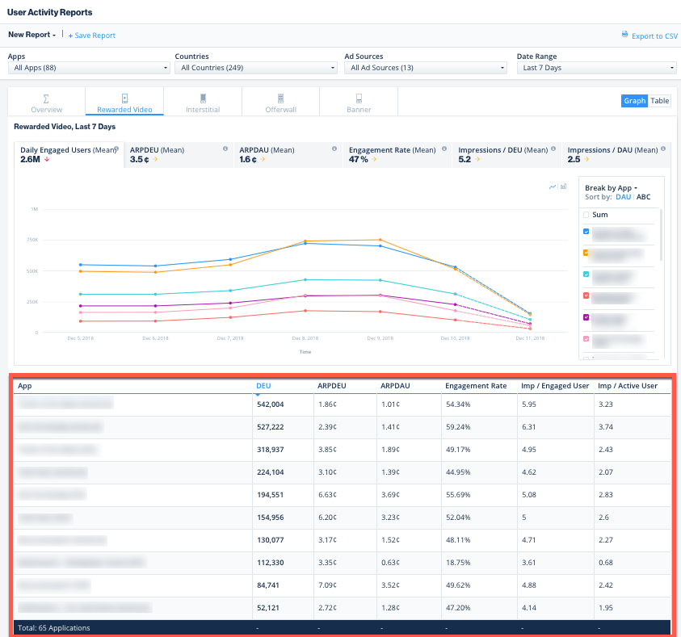Screen dimensions: 681x637
Task: Uncheck the teal app checkbox in legend
Action: [x=586, y=274]
